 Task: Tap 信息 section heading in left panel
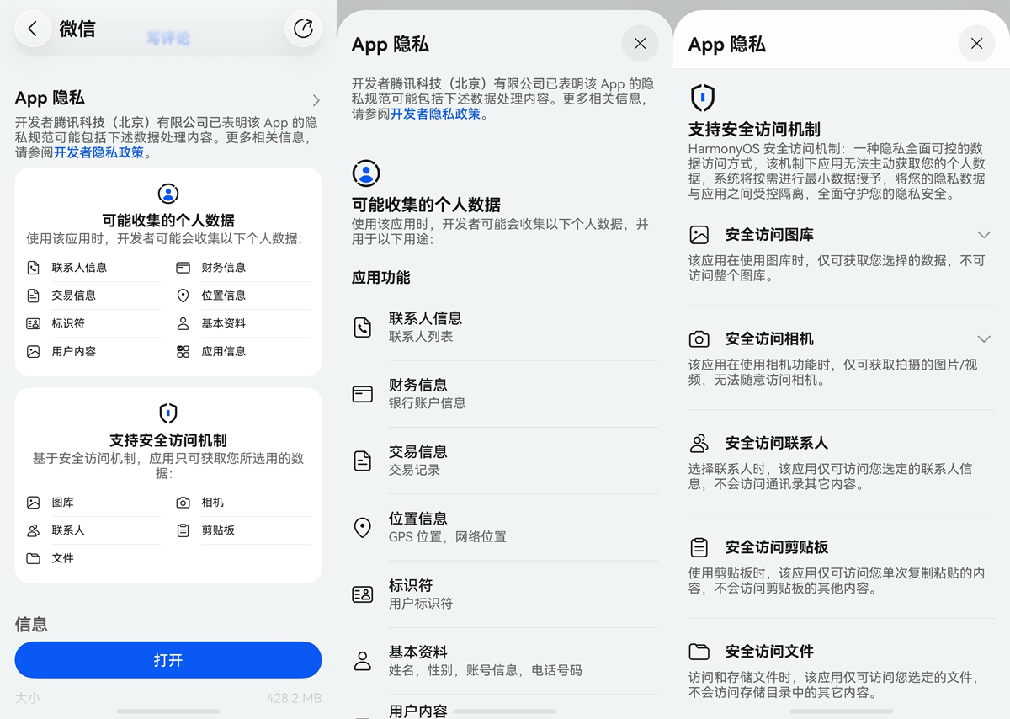tap(31, 624)
